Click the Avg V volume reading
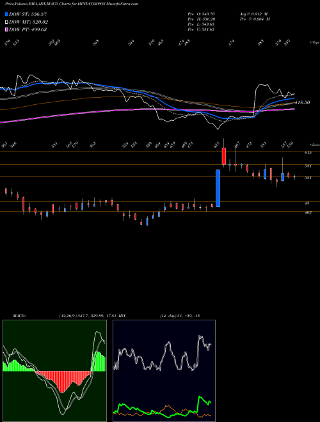 253,13
